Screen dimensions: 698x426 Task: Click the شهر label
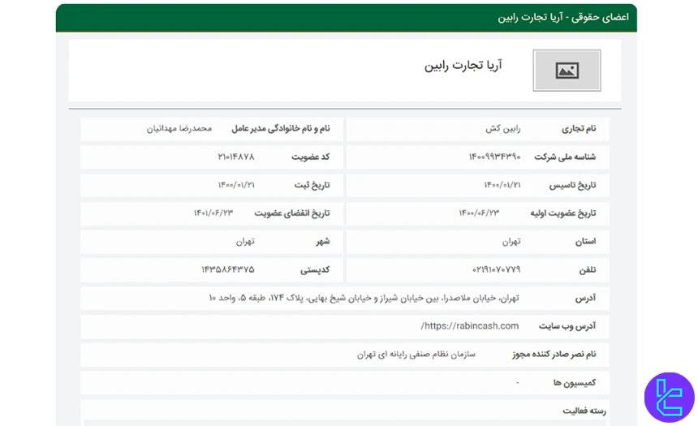(x=323, y=241)
